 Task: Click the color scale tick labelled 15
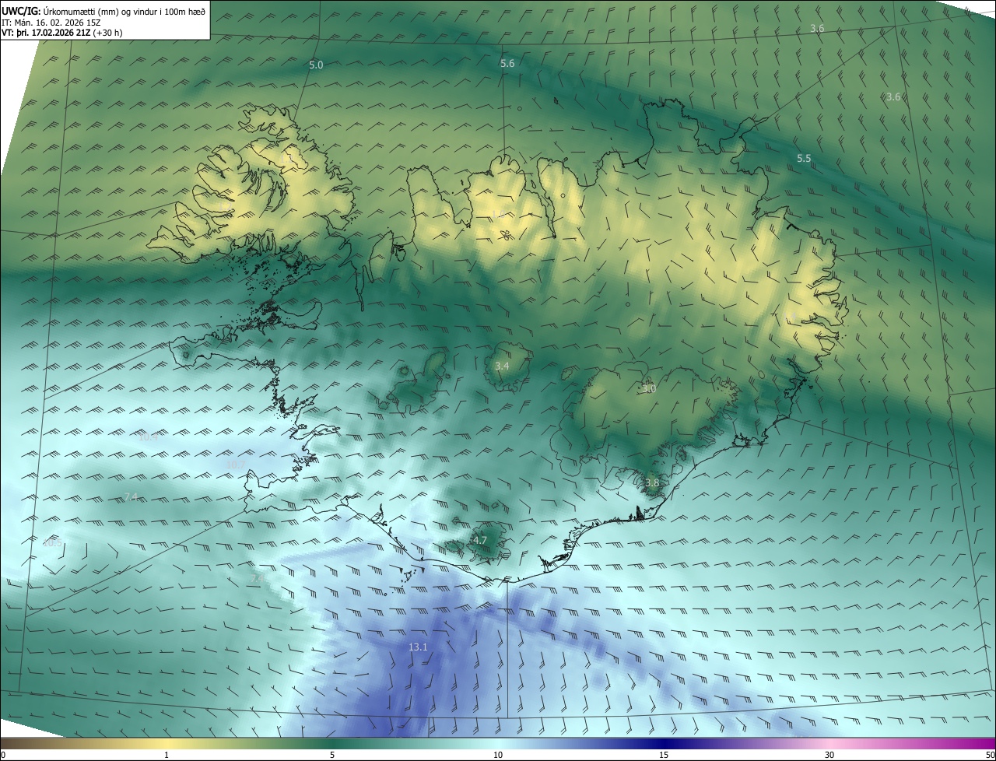664,755
